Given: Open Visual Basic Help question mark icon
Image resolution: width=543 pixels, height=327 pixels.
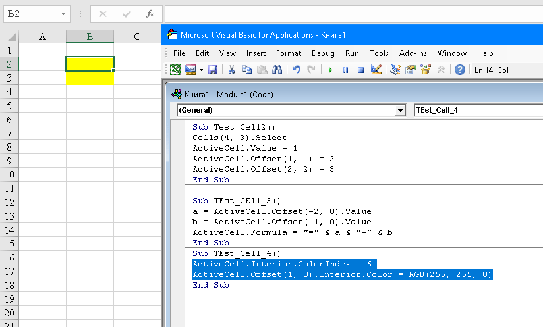Looking at the screenshot, I should coord(459,70).
